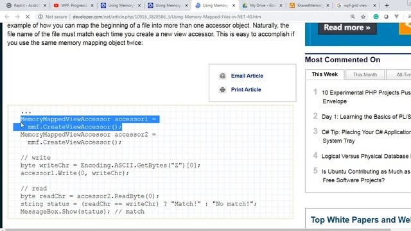Screen dimensions: 411x231
Task: Click the Read more banner button
Action: click(x=347, y=28)
